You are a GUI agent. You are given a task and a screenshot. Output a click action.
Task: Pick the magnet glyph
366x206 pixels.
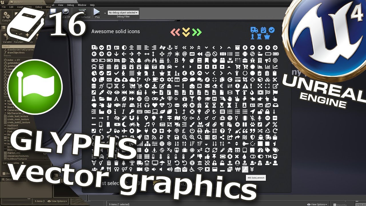point(132,118)
